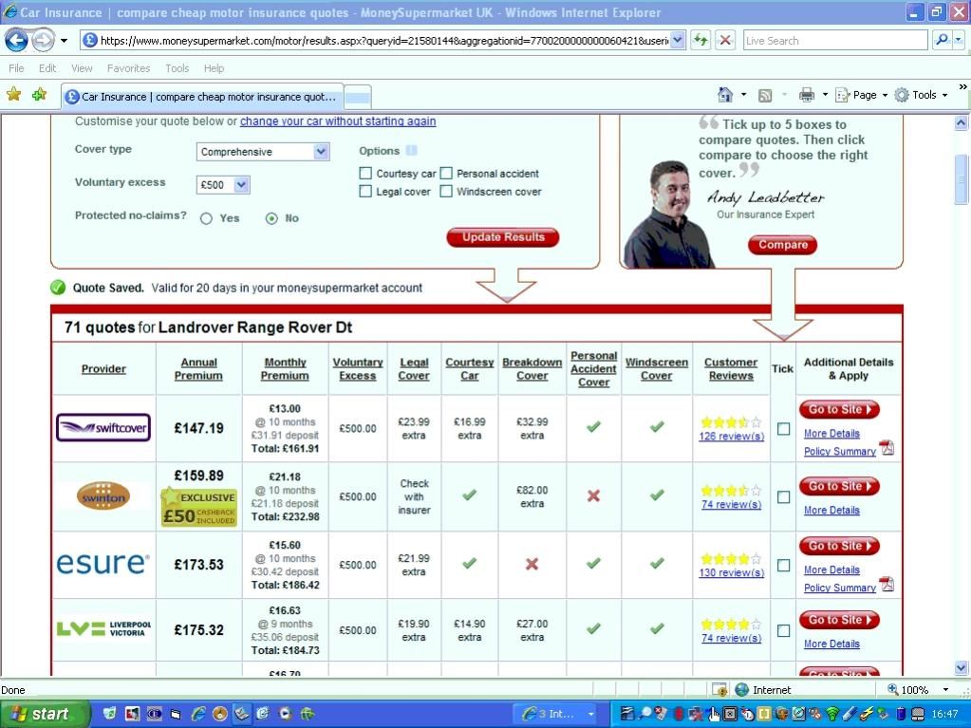Tick the Swiftcover quote compare box
971x728 pixels.
(x=783, y=428)
